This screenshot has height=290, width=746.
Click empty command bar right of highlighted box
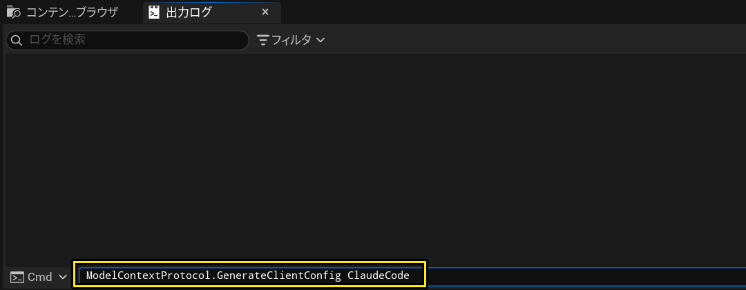click(585, 275)
